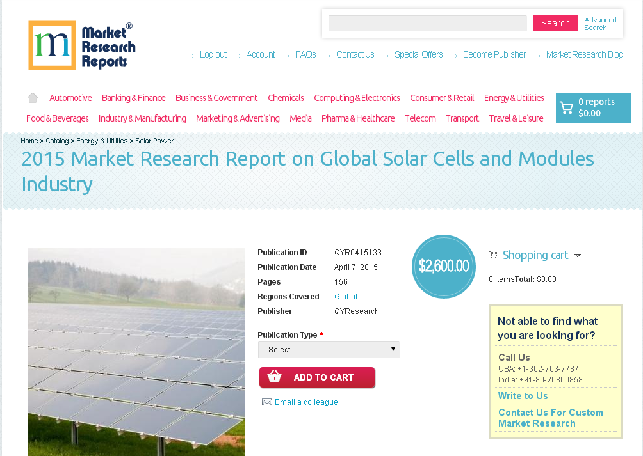Click the $2,600.00 price badge
Viewport: 643px width, 456px height.
tap(443, 267)
